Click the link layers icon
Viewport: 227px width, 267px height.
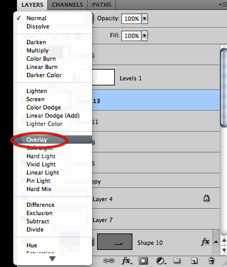coord(108,261)
